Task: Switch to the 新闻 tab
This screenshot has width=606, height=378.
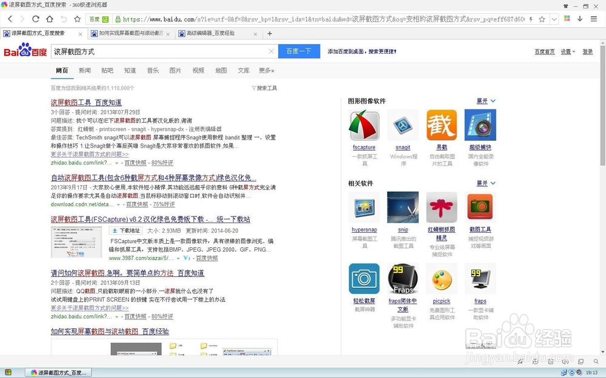Action: pyautogui.click(x=85, y=70)
